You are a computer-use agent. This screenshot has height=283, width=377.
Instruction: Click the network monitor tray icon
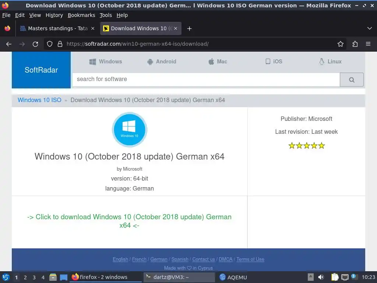pyautogui.click(x=345, y=277)
